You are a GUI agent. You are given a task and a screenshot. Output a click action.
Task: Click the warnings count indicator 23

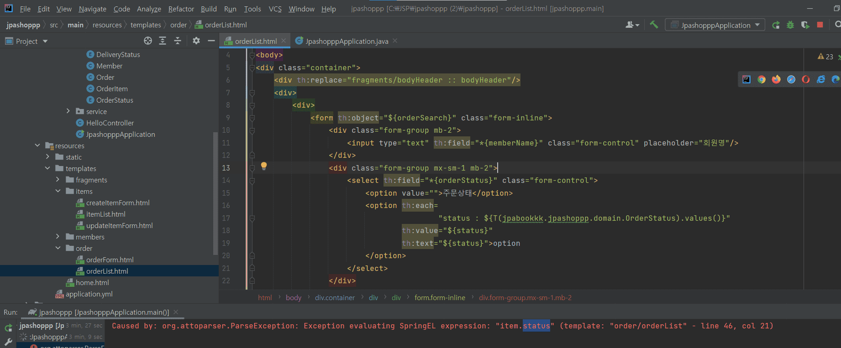(x=825, y=57)
